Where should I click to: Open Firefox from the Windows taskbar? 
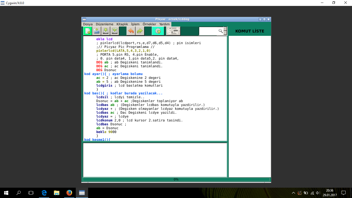coord(69,193)
